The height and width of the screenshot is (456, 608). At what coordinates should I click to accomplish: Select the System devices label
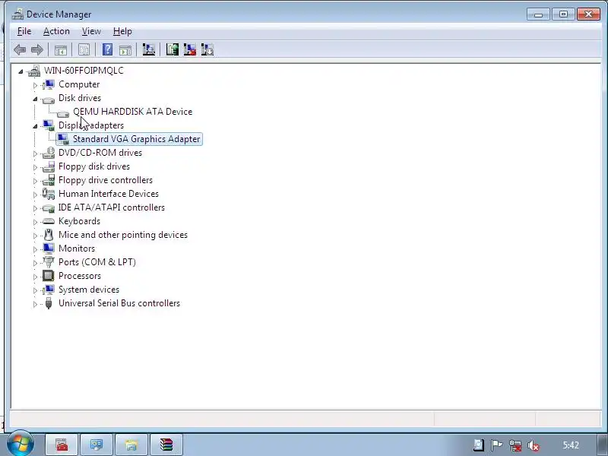(x=89, y=290)
